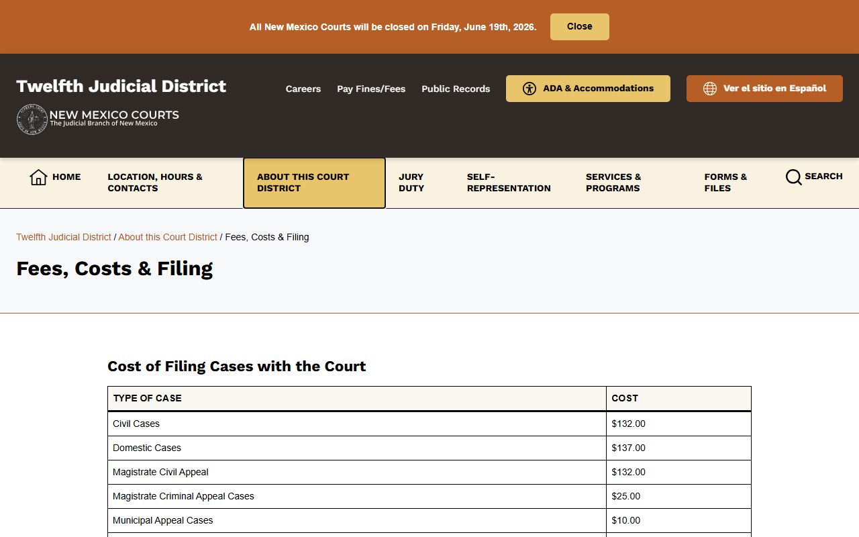Image resolution: width=859 pixels, height=537 pixels.
Task: Click The Judicial Branch of New Mexico tagline
Action: pyautogui.click(x=103, y=124)
